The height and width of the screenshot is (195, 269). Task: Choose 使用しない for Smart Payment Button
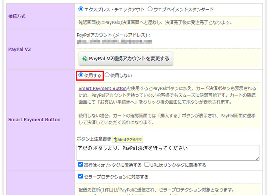coord(107,75)
